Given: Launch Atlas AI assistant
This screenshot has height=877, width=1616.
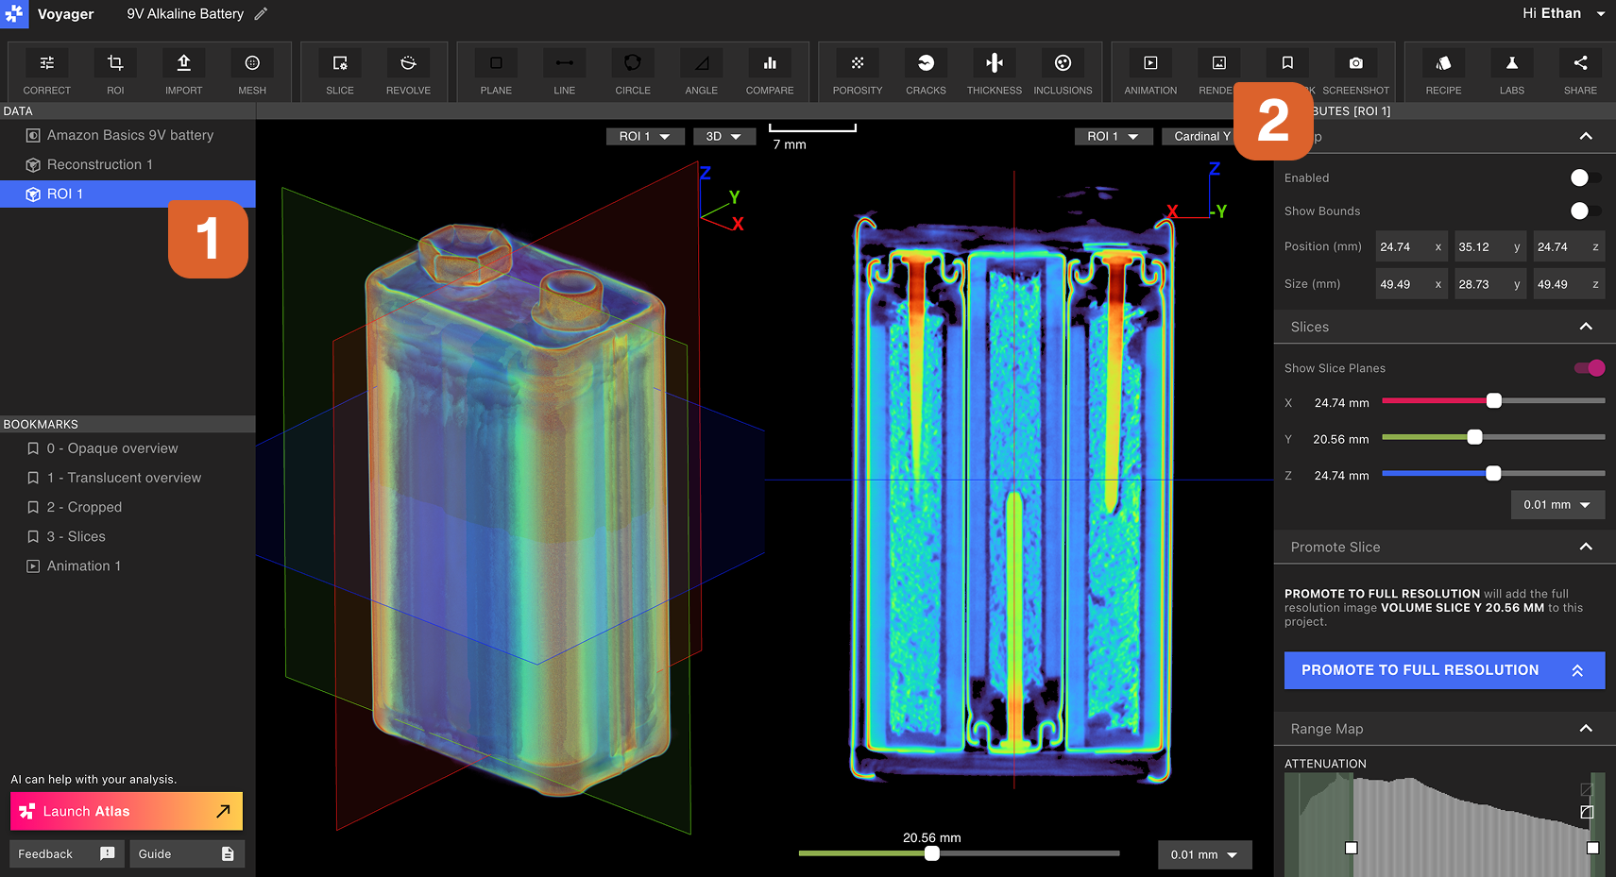Looking at the screenshot, I should 127,811.
